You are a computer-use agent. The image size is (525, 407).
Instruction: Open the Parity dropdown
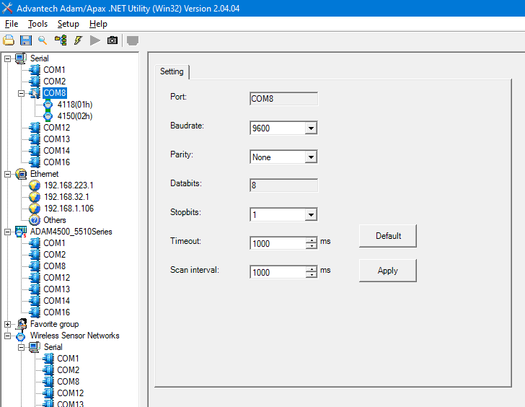click(311, 157)
